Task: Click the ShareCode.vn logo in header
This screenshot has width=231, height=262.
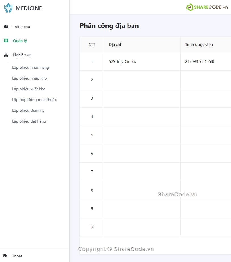Action: [x=207, y=7]
